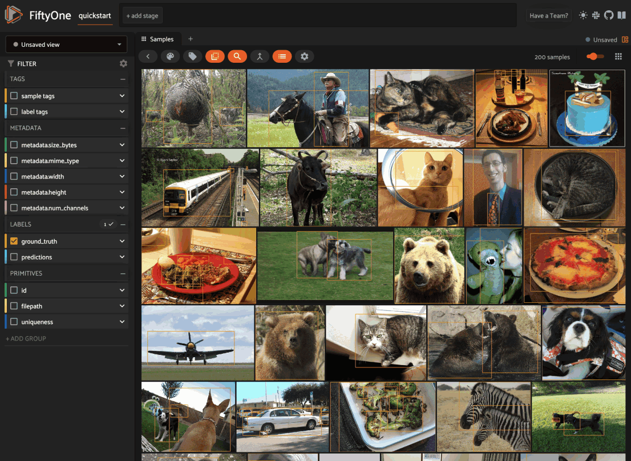This screenshot has height=461, width=631.
Task: Switch to the Samples tab
Action: (158, 39)
